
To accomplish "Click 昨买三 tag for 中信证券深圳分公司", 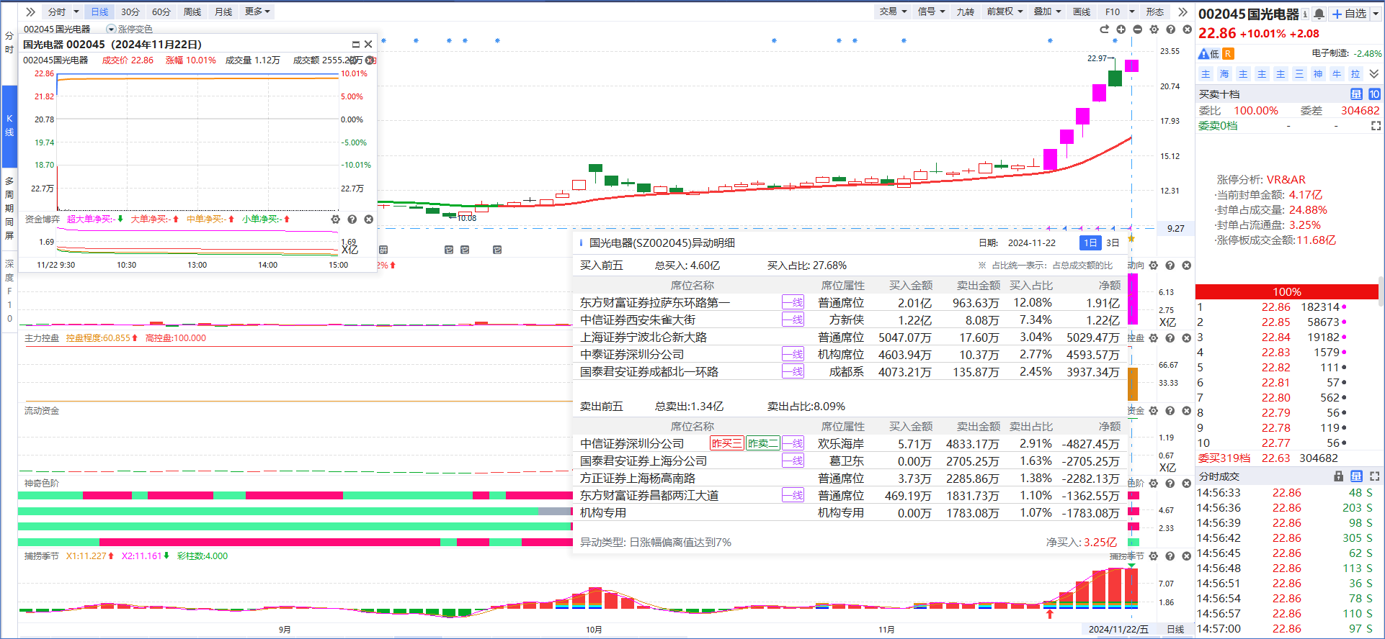I will (x=727, y=444).
